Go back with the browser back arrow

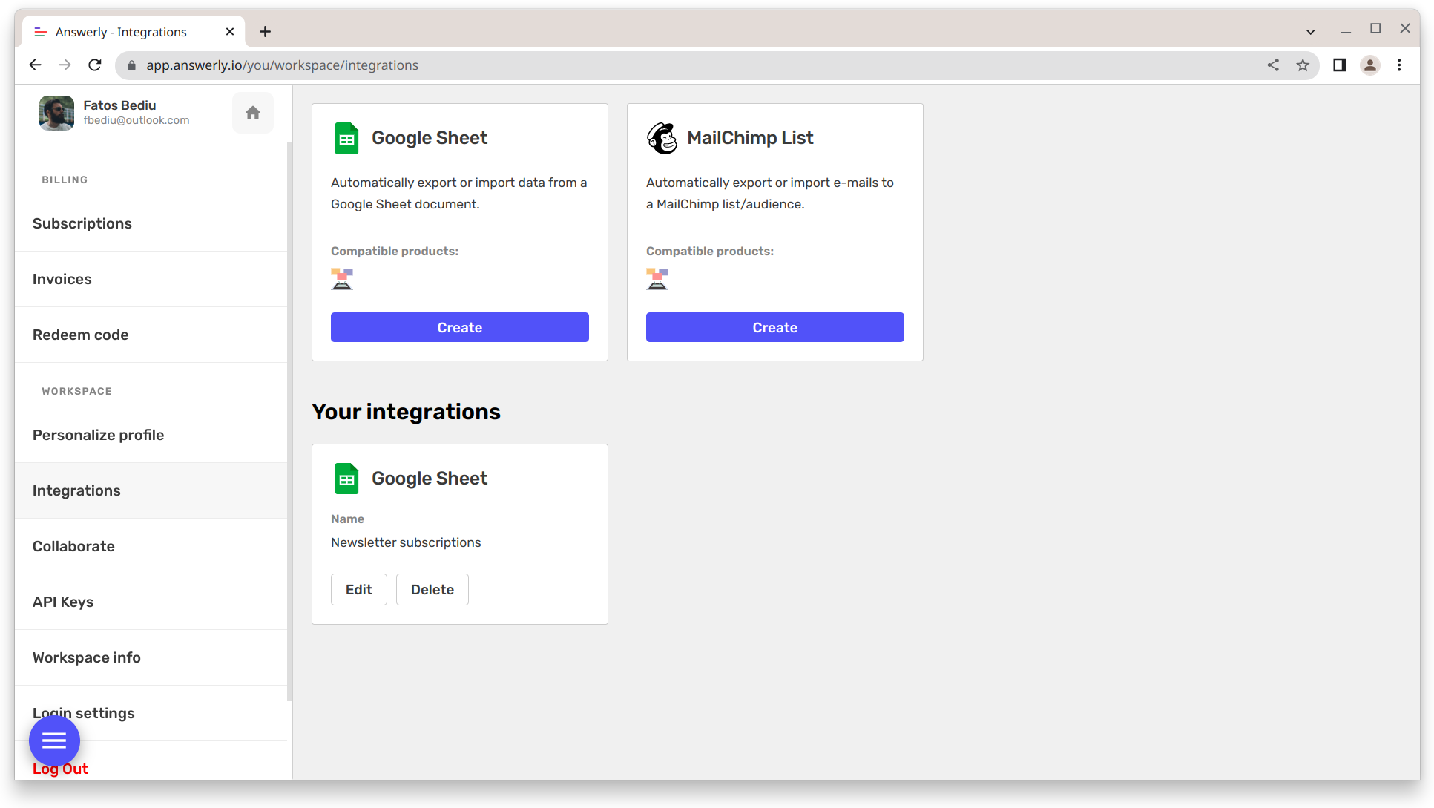(35, 65)
